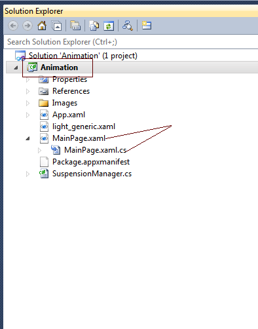Image resolution: width=258 pixels, height=329 pixels.
Task: Click the C# project icon next to Animation
Action: (32, 68)
